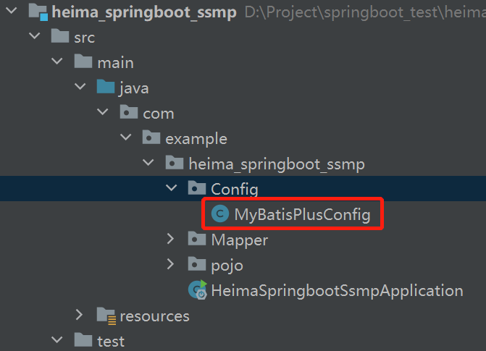The image size is (486, 351).
Task: Expand the Mapper package node
Action: [x=171, y=240]
